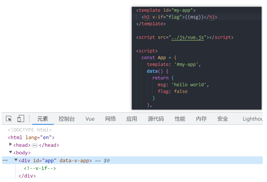Select the html lang="en" node
267x182 pixels.
(x=31, y=137)
